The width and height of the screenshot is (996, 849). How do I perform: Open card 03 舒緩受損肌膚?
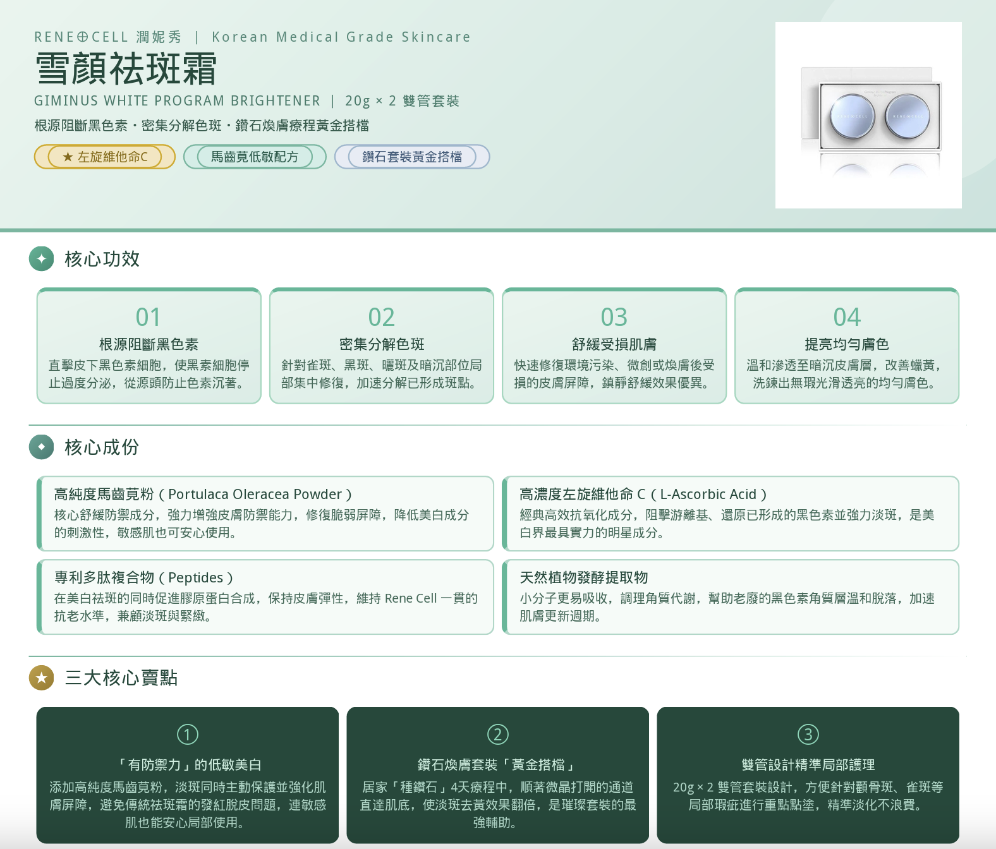[614, 346]
